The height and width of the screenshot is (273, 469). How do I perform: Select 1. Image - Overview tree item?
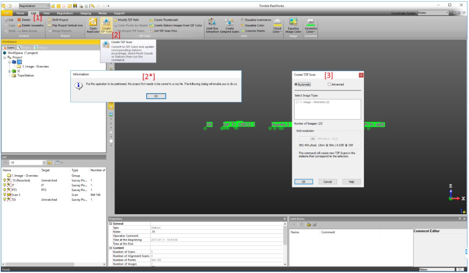(35, 66)
